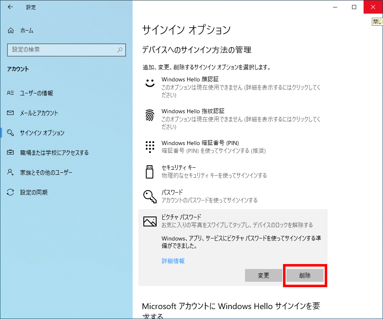The height and width of the screenshot is (319, 383).
Task: Open 設定の同期 page
Action: [34, 192]
